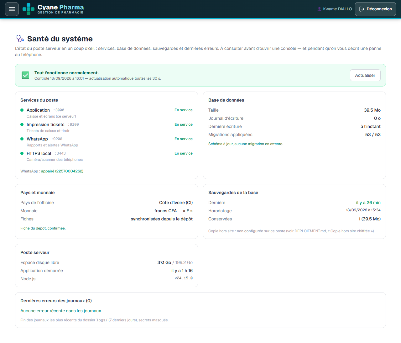The height and width of the screenshot is (343, 401).
Task: Click the user avatar icon beside Kwame DIALLO
Action: 319,9
